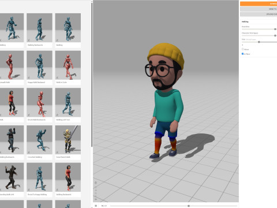
Task: Select the Drunk Walk Backwards thumbnail
Action: [39, 102]
